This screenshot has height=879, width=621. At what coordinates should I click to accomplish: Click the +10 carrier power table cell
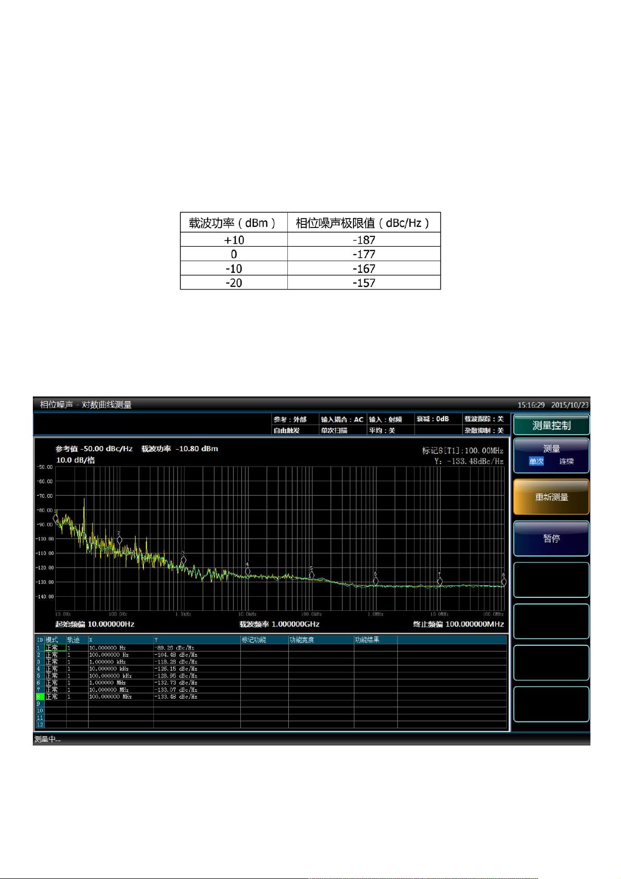click(234, 240)
